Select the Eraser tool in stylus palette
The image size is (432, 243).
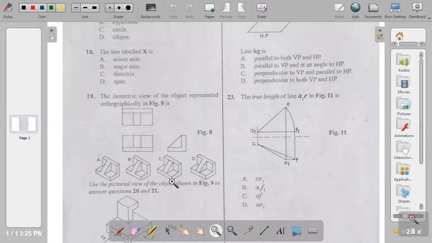click(x=135, y=230)
